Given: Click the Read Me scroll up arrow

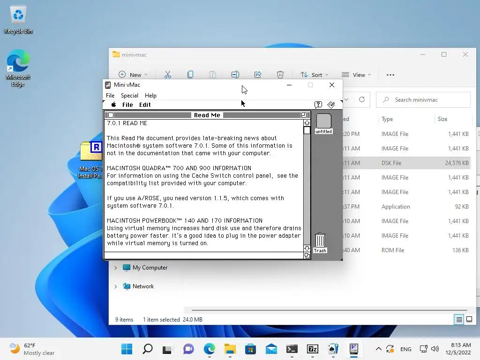Looking at the screenshot, I should coord(307,123).
